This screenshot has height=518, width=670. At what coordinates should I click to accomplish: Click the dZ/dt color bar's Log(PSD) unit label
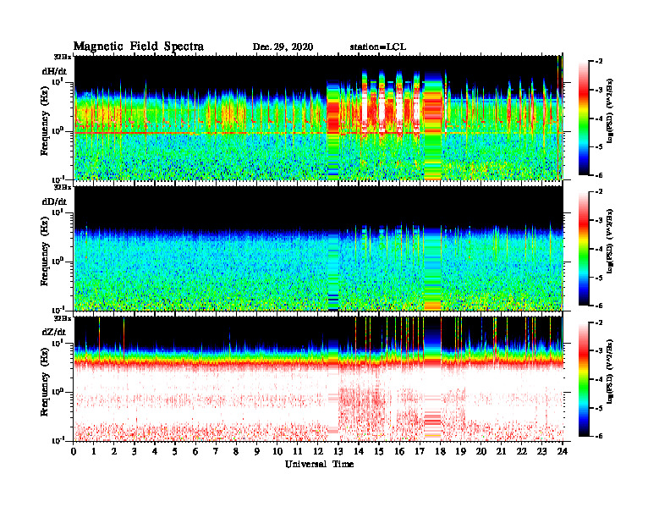tap(610, 371)
